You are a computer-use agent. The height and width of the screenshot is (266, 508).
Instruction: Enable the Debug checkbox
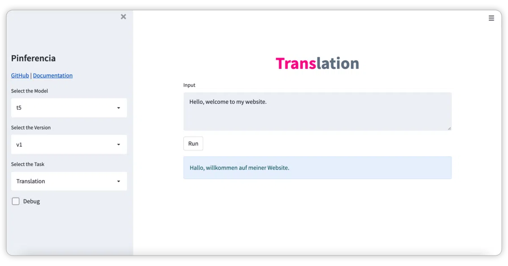tap(16, 201)
